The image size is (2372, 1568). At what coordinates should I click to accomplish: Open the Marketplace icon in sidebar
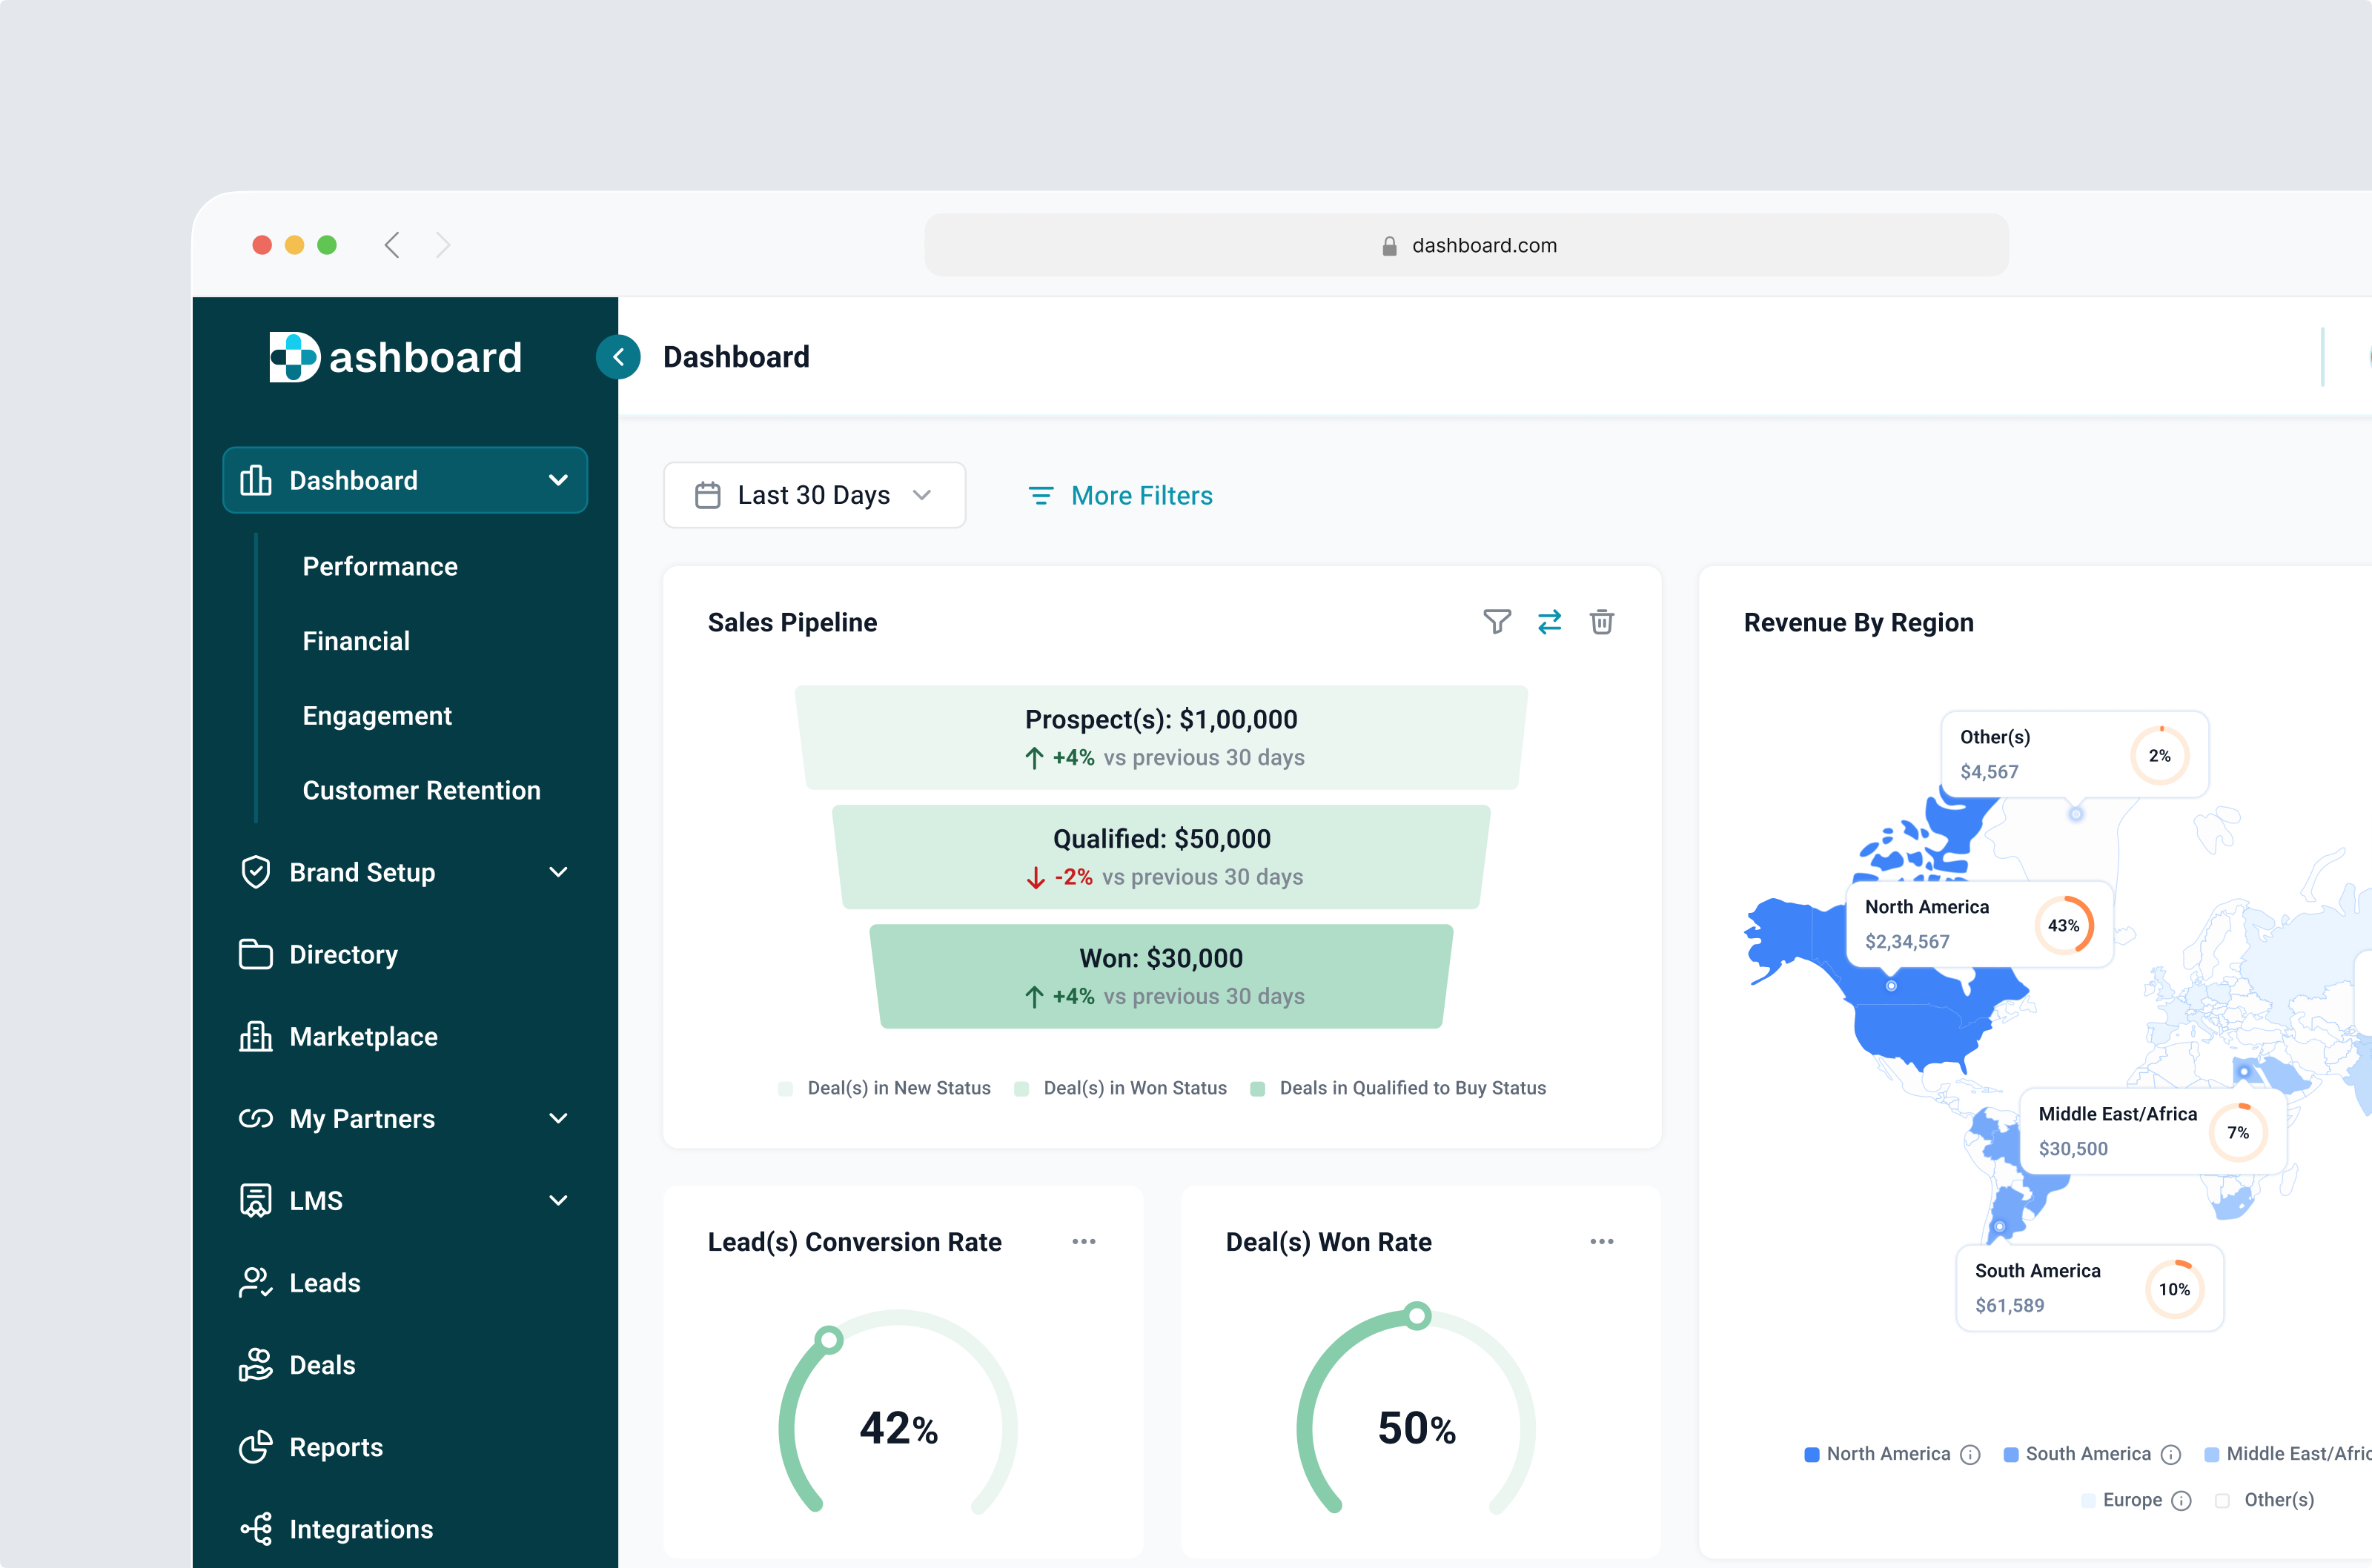[x=256, y=1036]
